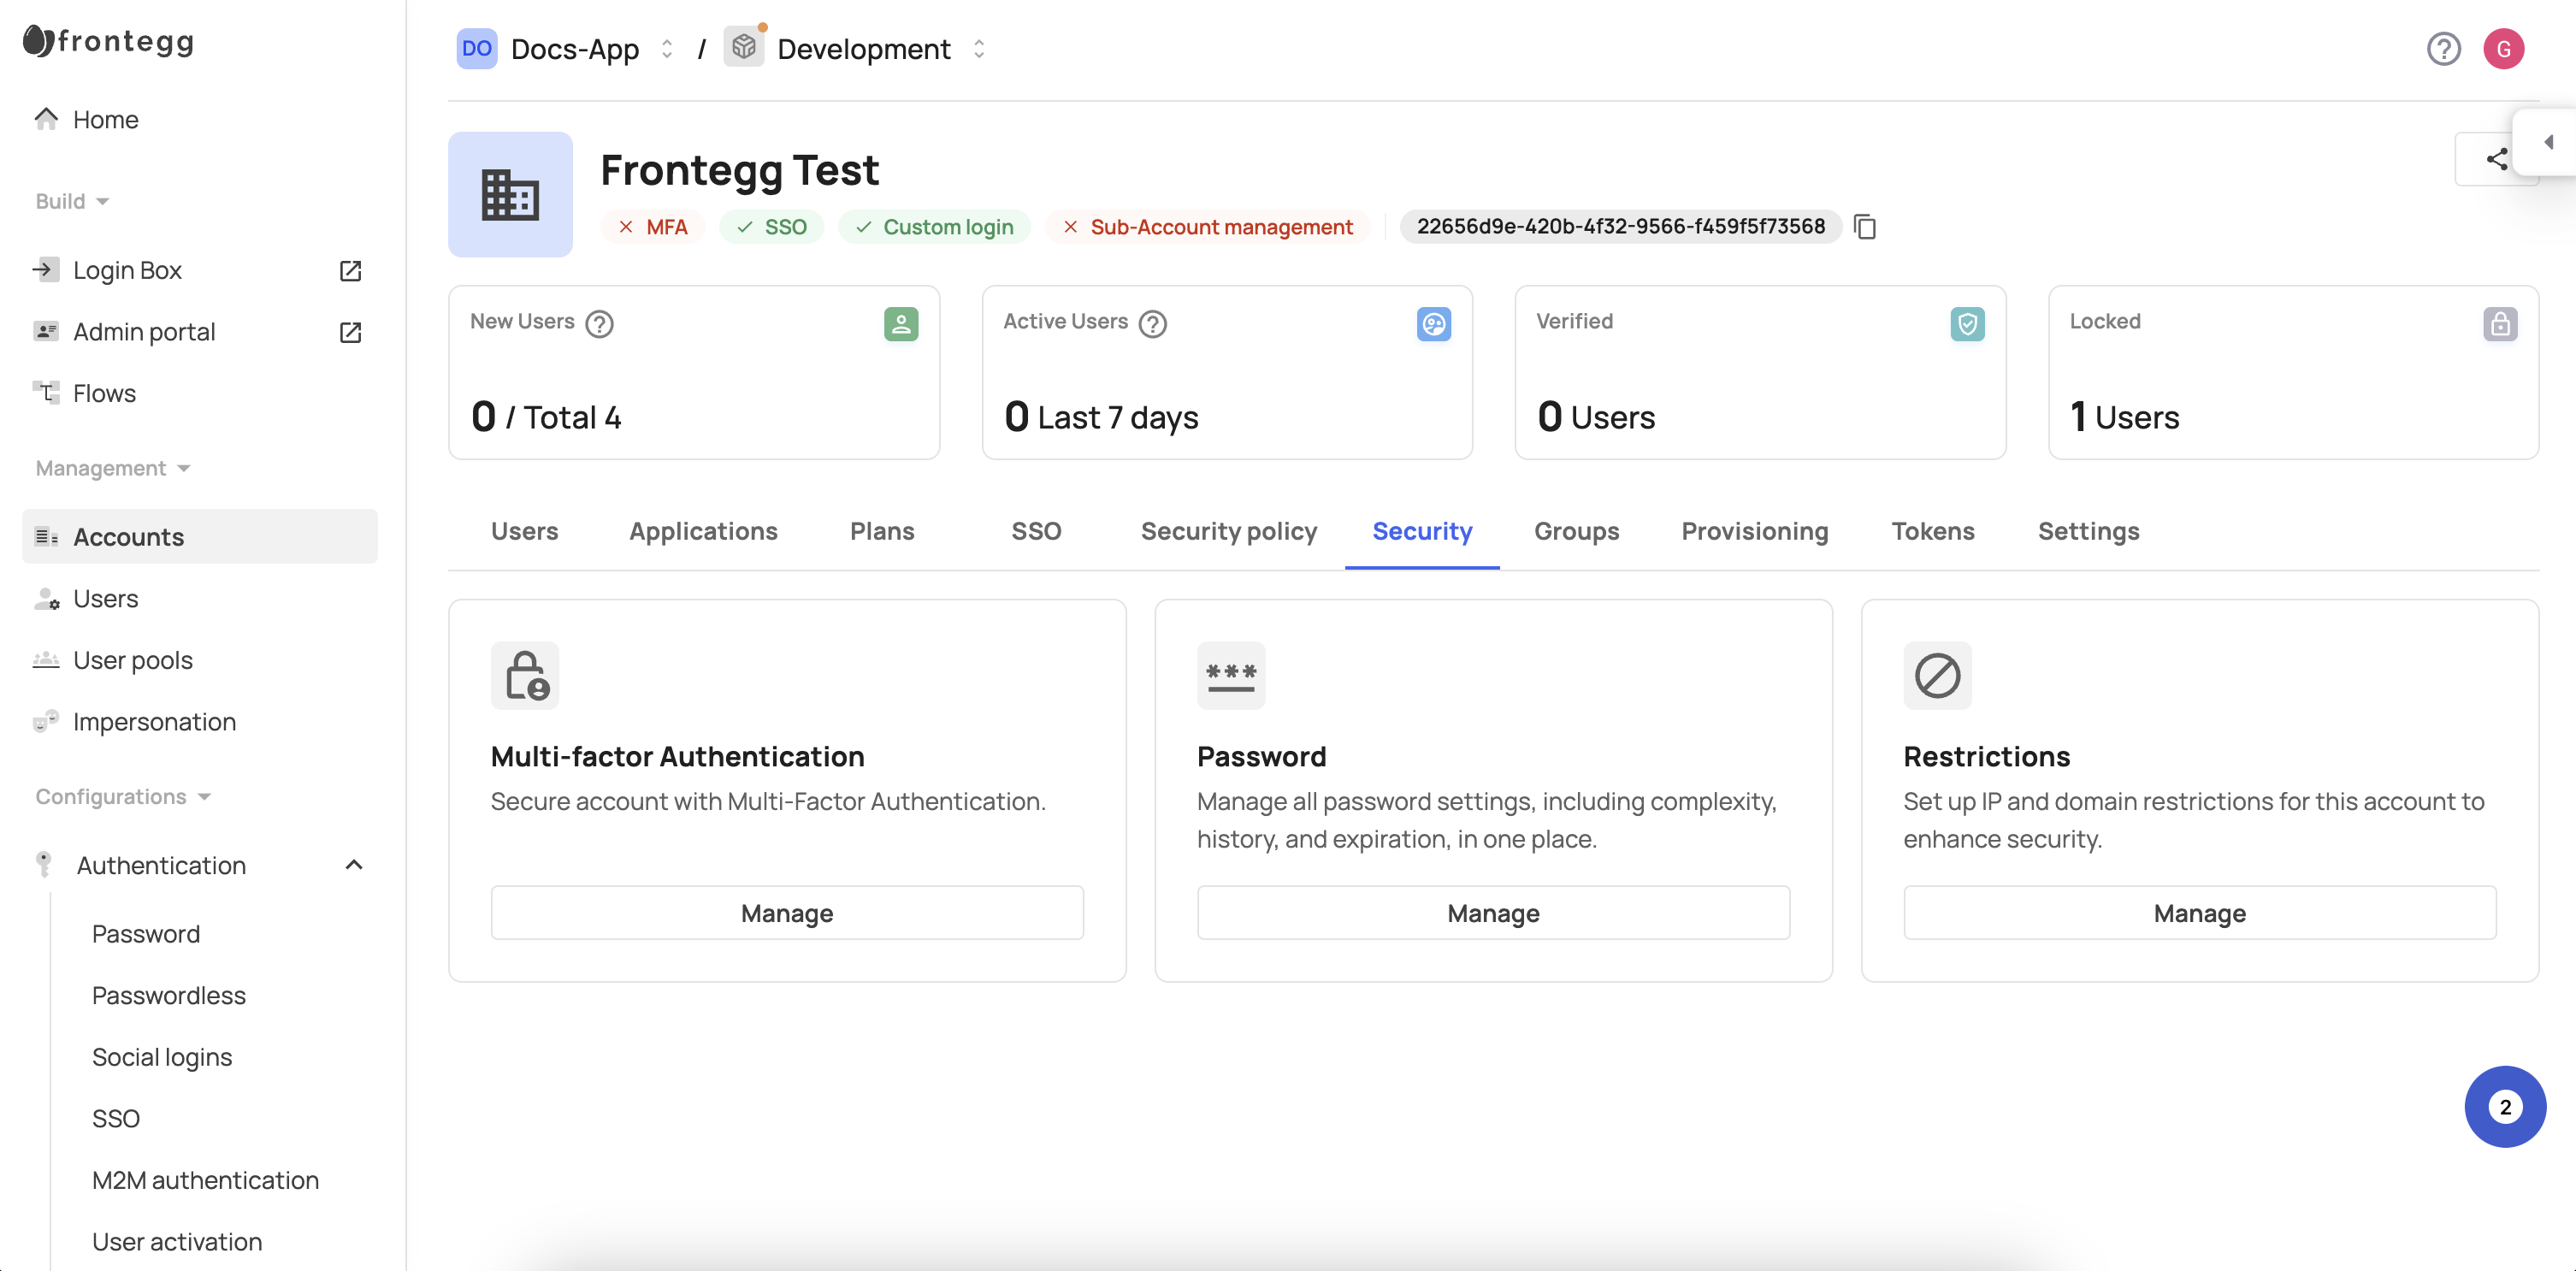Switch to the Security policy tab
This screenshot has width=2576, height=1271.
pyautogui.click(x=1229, y=531)
